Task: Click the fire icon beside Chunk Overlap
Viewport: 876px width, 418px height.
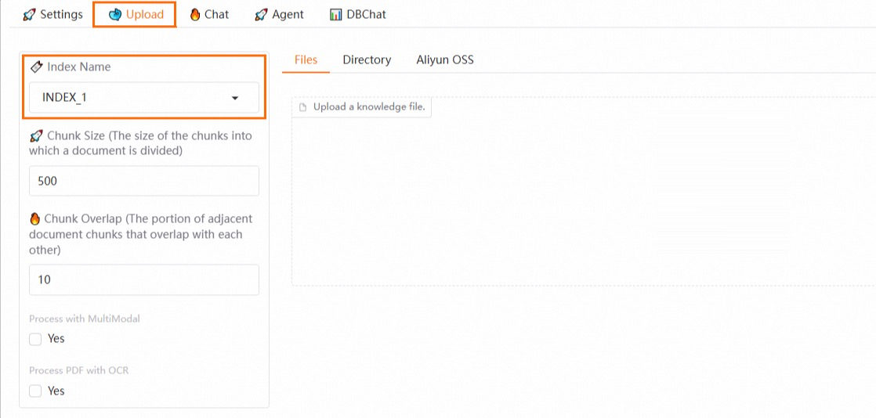Action: tap(34, 218)
